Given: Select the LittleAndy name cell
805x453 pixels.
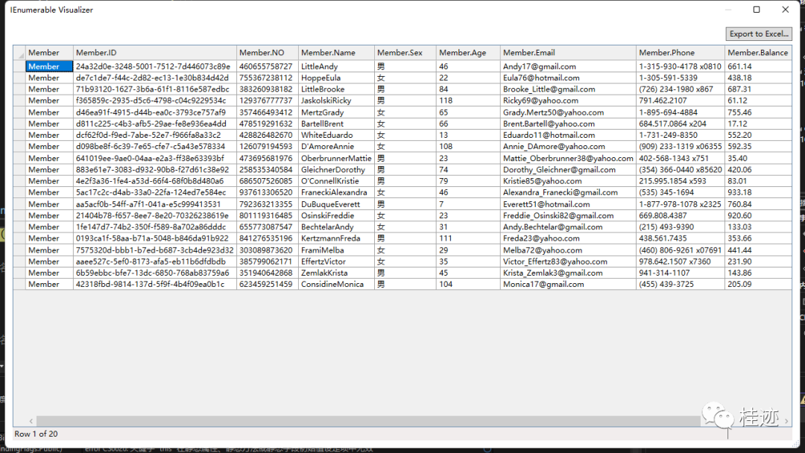Looking at the screenshot, I should point(336,66).
